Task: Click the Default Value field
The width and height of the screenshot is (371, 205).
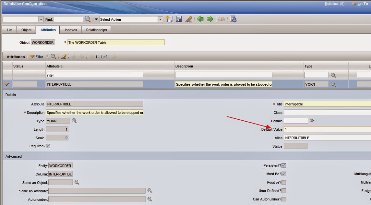Action: click(328, 129)
